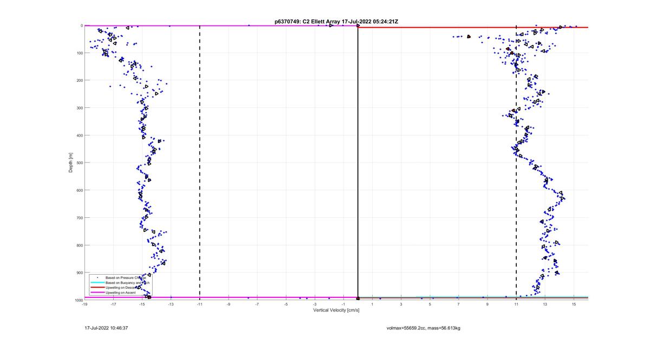Click x-axis tick label positive 15
This screenshot has width=650, height=337.
[x=574, y=304]
